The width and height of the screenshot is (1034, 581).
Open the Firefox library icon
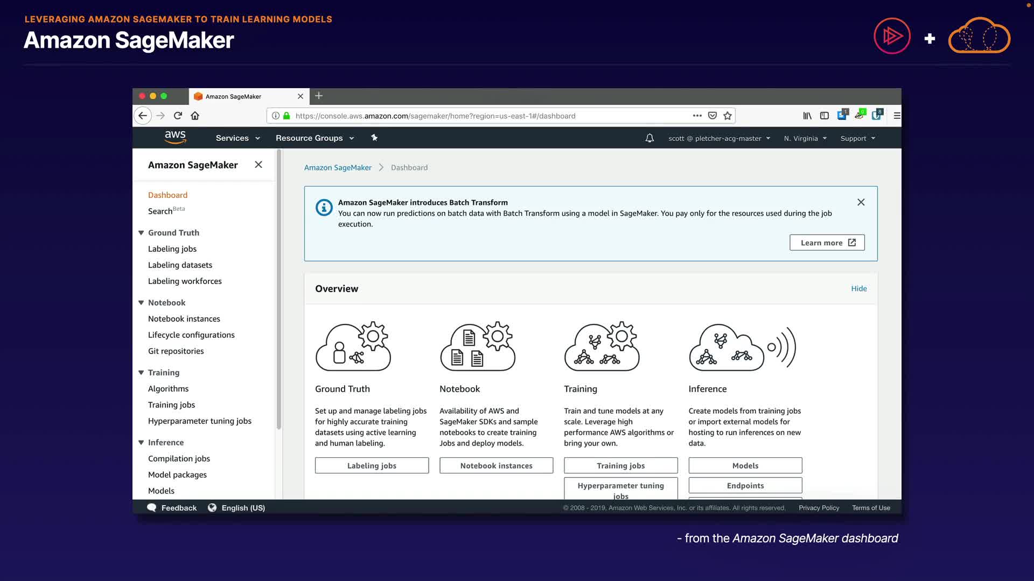click(807, 116)
